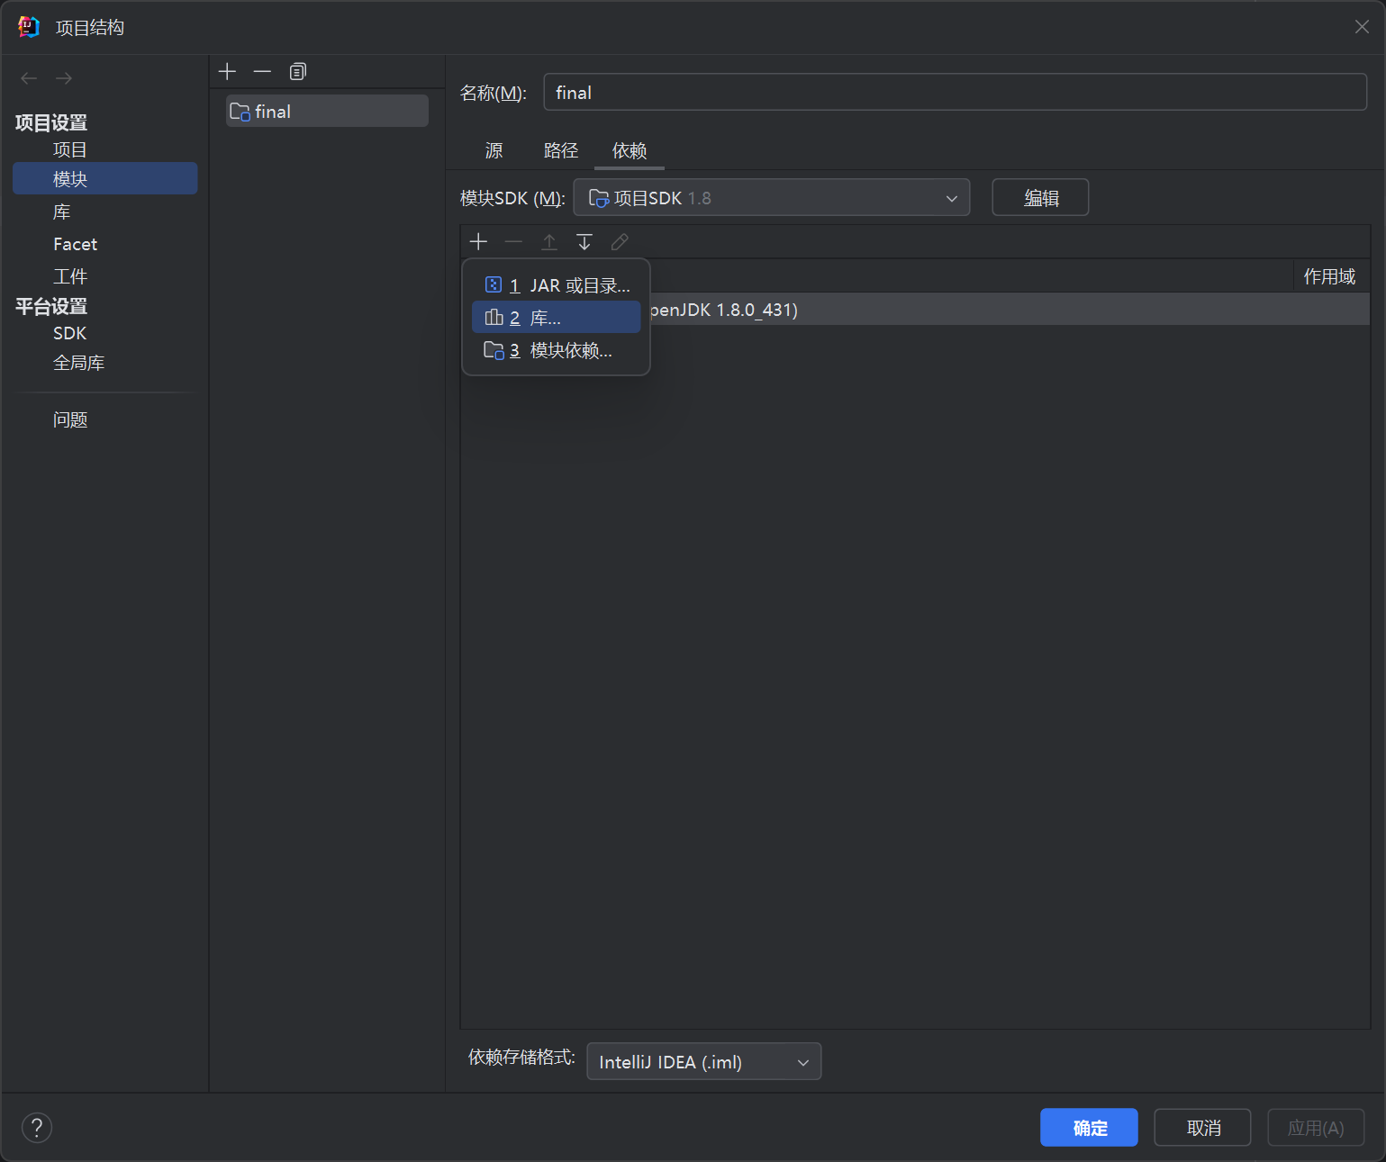Expand the 模块SDK dropdown

(x=771, y=198)
